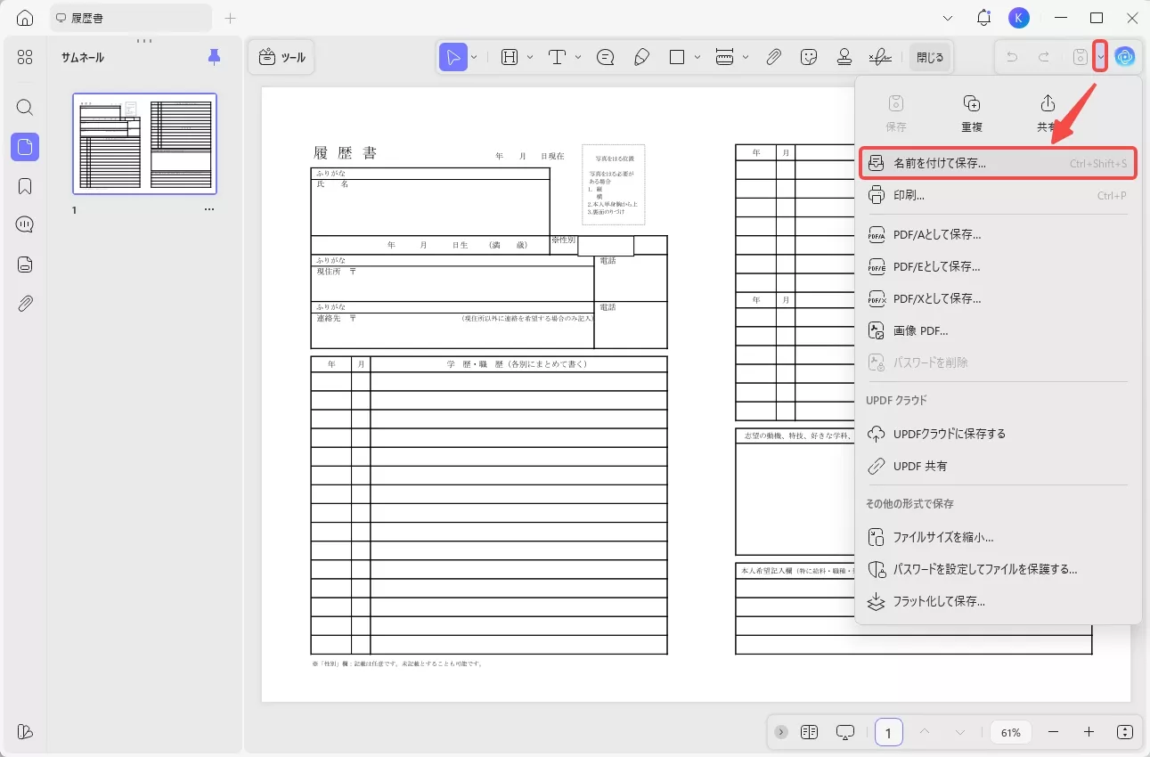Image resolution: width=1150 pixels, height=757 pixels.
Task: Open the thumbnail's three-dot more options
Action: [209, 210]
